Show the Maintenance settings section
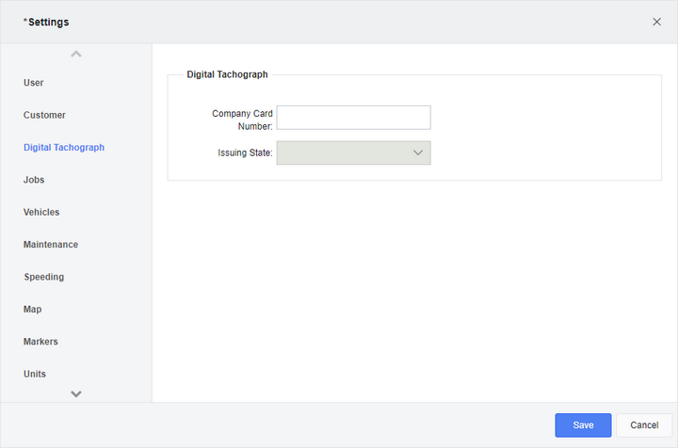Screen dimensions: 678x448 click(x=51, y=245)
